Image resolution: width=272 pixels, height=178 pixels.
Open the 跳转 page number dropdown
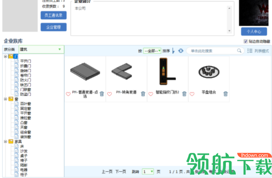(148, 172)
